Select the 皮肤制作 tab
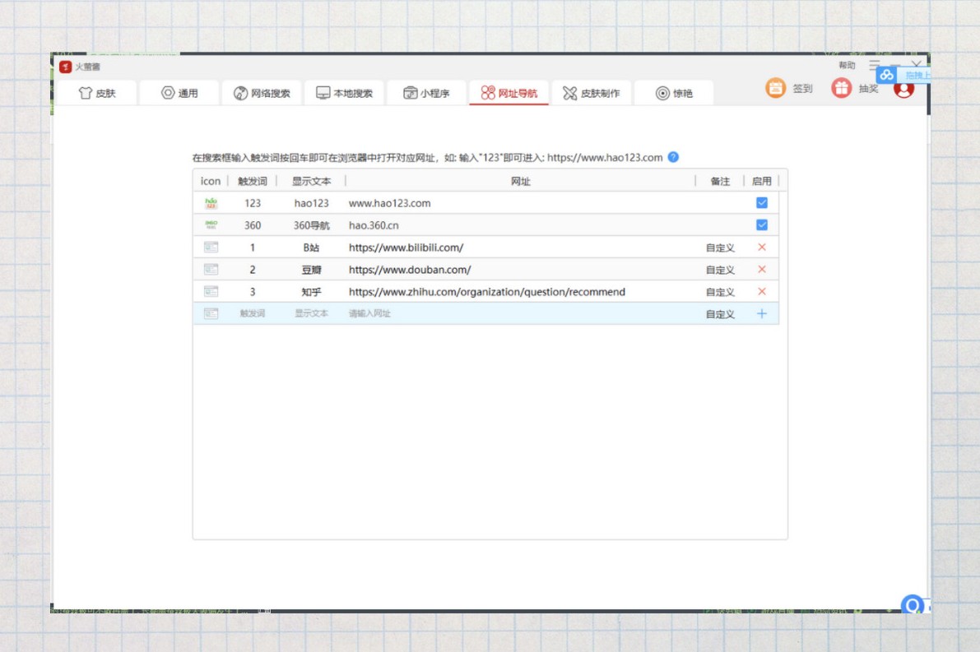 (x=591, y=94)
